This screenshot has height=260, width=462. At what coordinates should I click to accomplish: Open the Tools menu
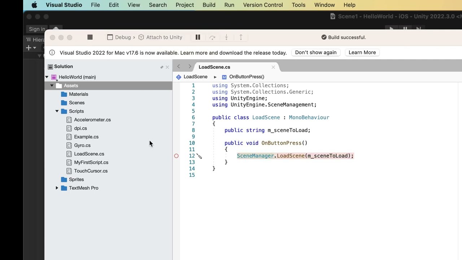tap(298, 5)
